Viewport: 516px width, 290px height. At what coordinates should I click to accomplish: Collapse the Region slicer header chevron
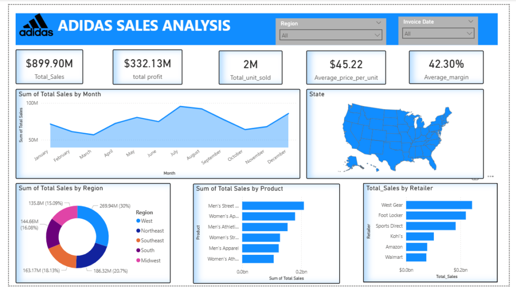pos(378,23)
